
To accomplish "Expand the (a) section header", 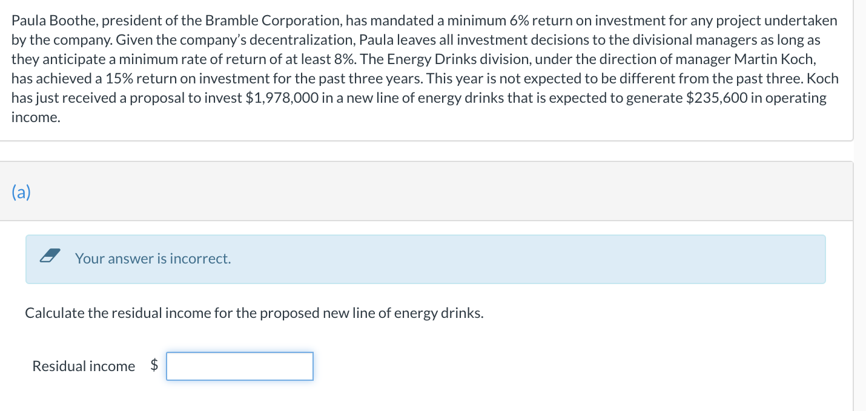I will [22, 192].
